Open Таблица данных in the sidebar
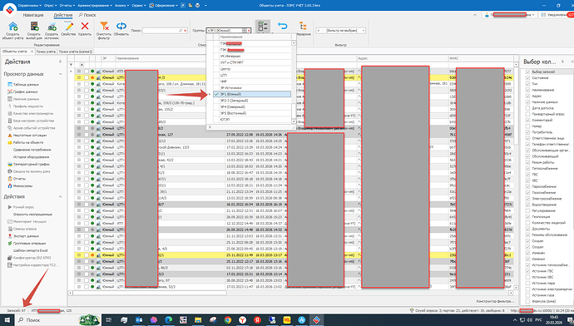 (x=26, y=85)
